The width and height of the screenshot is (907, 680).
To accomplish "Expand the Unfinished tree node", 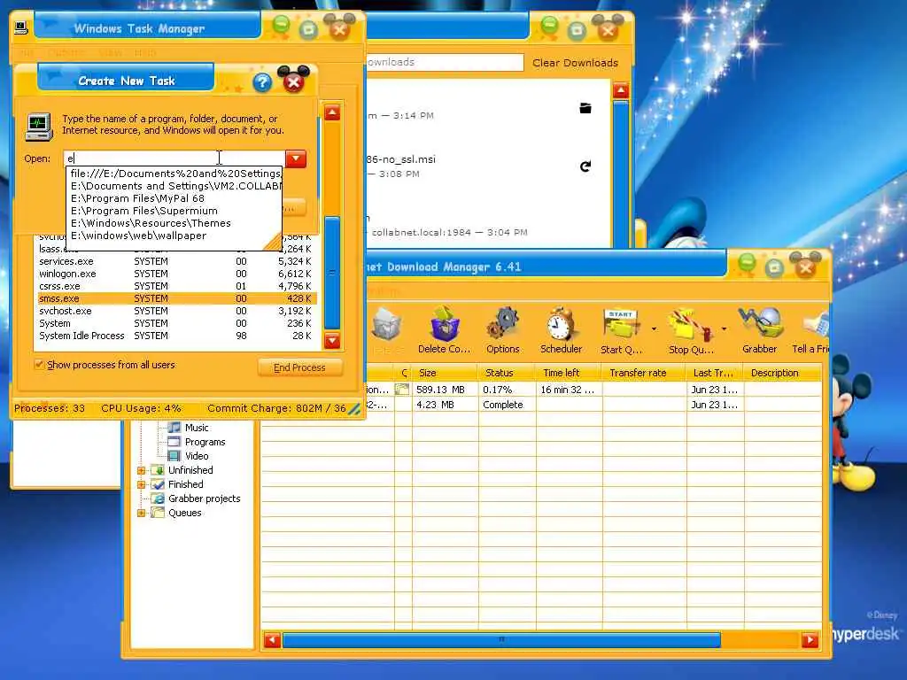I will click(141, 470).
